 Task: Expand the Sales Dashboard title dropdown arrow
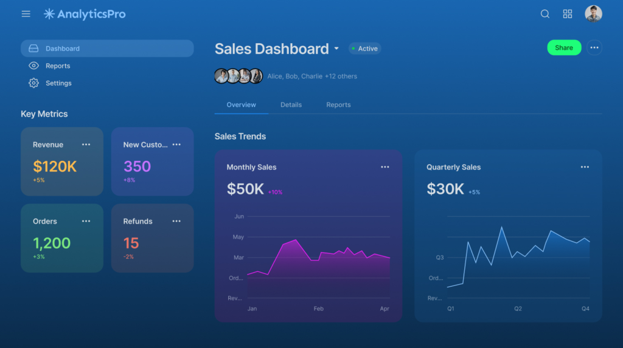pos(336,49)
